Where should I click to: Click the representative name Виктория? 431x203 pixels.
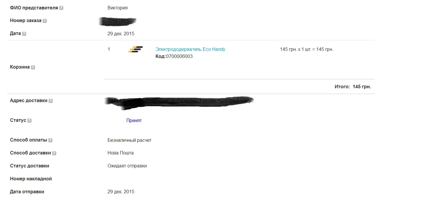click(x=118, y=8)
